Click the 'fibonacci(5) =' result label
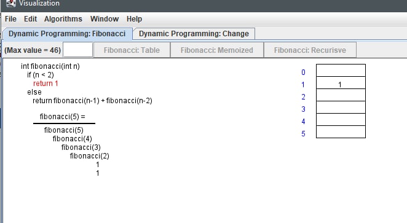This screenshot has height=223, width=407. pyautogui.click(x=63, y=117)
